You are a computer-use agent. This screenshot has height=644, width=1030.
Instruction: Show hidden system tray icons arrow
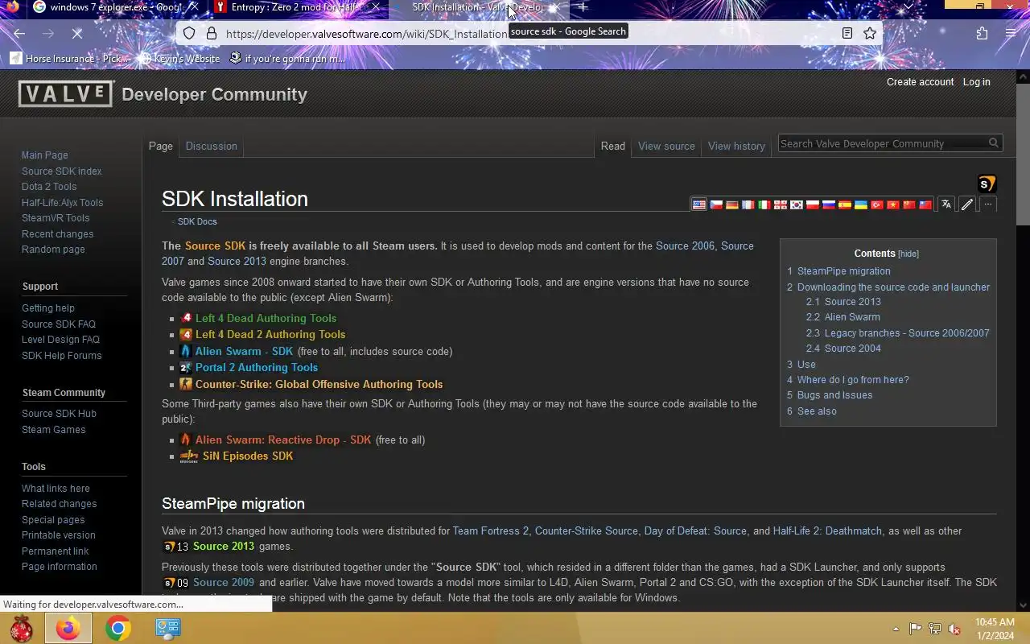click(896, 629)
